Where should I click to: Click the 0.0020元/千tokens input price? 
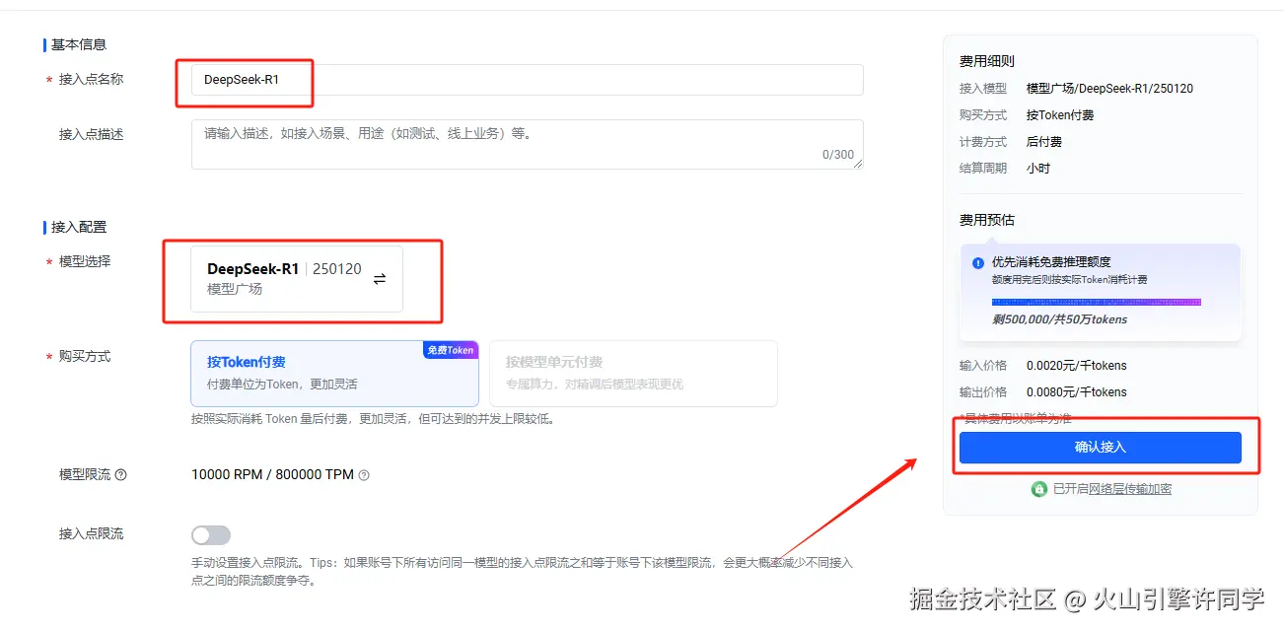(x=1076, y=366)
